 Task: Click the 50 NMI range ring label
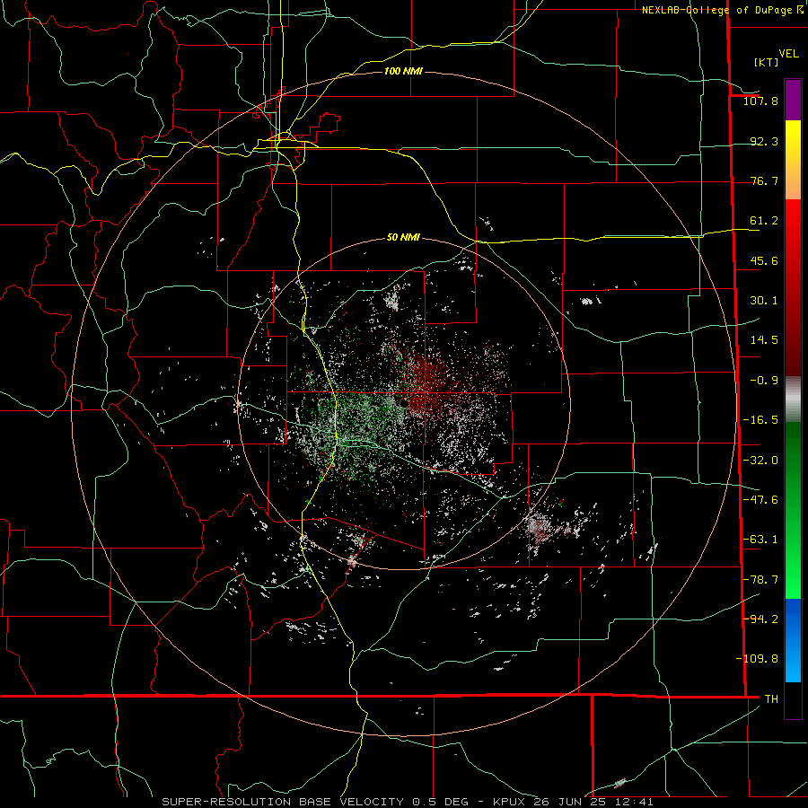tap(403, 238)
